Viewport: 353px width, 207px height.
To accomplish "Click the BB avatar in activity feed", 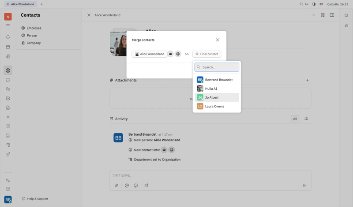I will point(118,138).
